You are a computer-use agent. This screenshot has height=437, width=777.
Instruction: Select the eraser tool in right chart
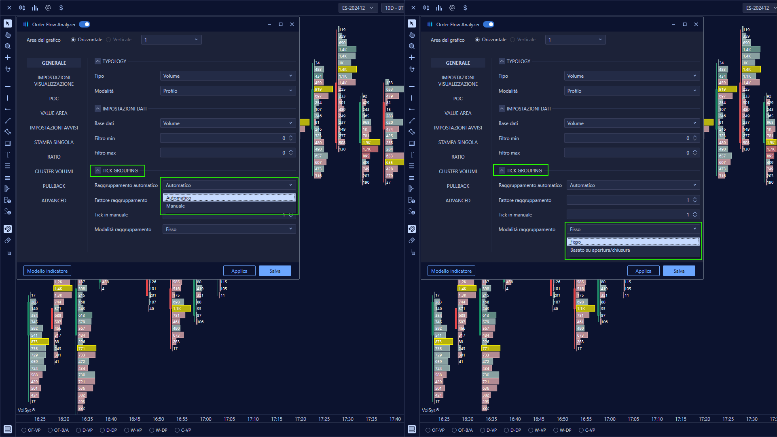coord(412,240)
